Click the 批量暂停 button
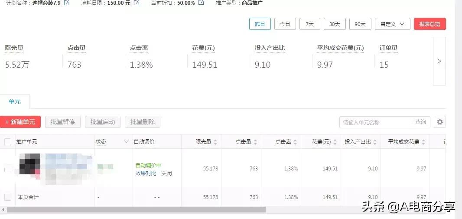 pyautogui.click(x=63, y=122)
